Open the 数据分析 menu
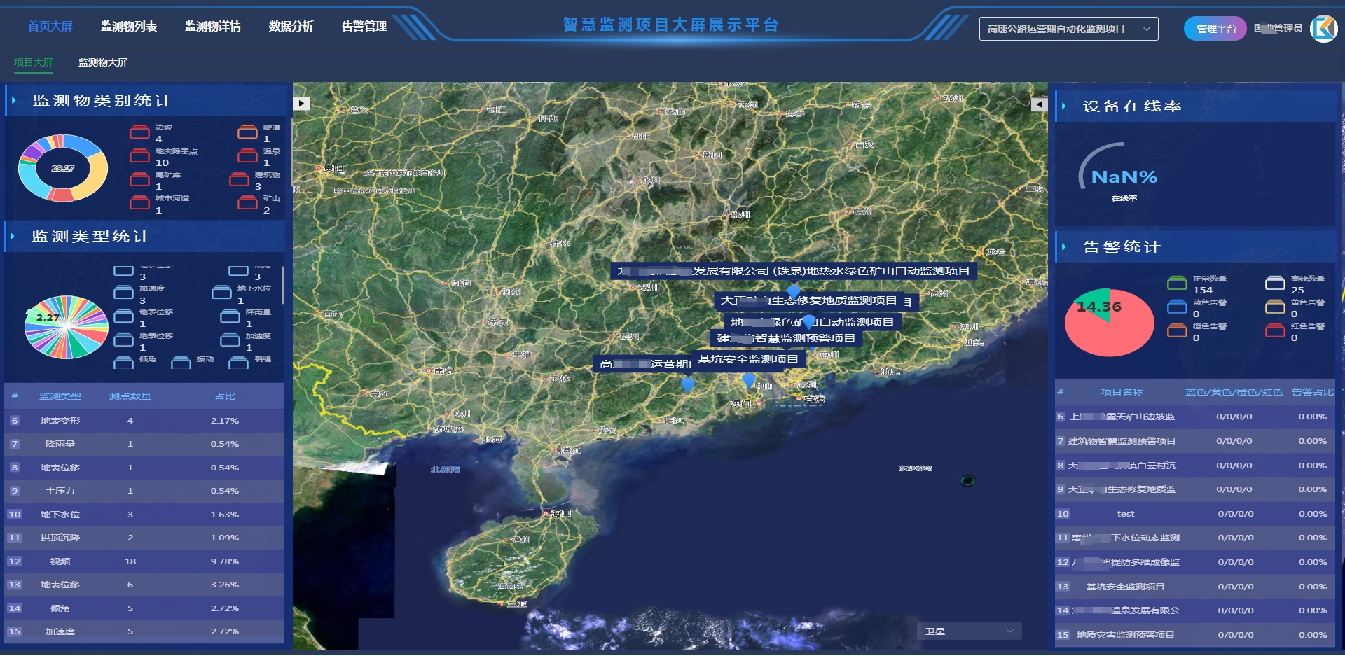Screen dimensions: 1345x656 coord(291,27)
